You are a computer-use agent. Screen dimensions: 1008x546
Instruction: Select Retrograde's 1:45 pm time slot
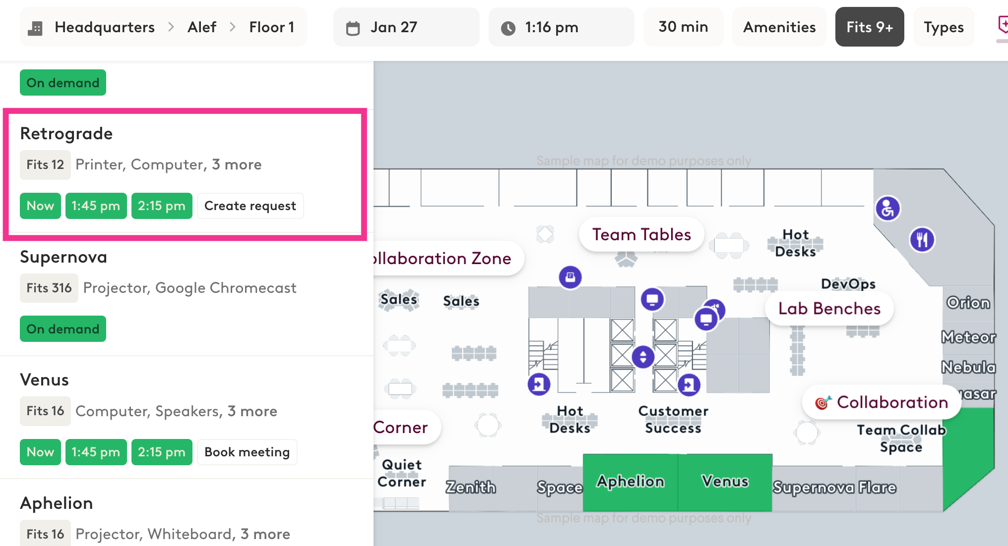click(96, 206)
